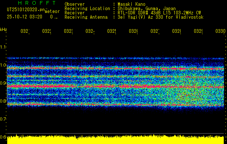Click the 1.0 frequency axis label
This screenshot has width=227, height=144.
coord(3,65)
